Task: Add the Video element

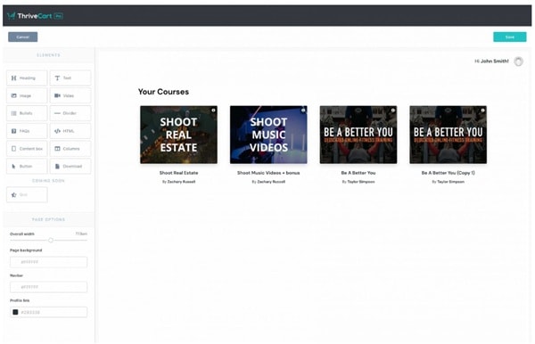Action: (70, 95)
